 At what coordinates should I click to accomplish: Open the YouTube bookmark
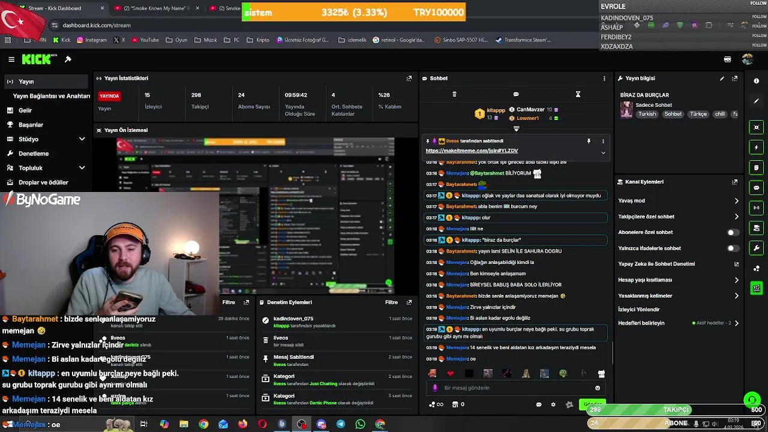pos(145,40)
